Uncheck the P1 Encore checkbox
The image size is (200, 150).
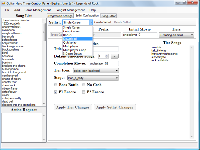(x=55, y=92)
